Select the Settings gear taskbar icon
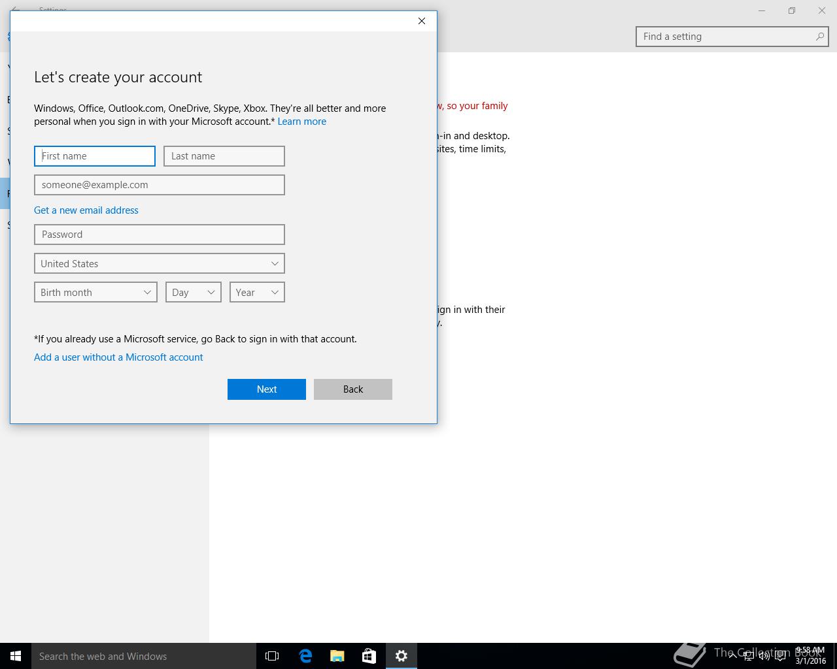Screen dimensions: 837x669 (401, 656)
